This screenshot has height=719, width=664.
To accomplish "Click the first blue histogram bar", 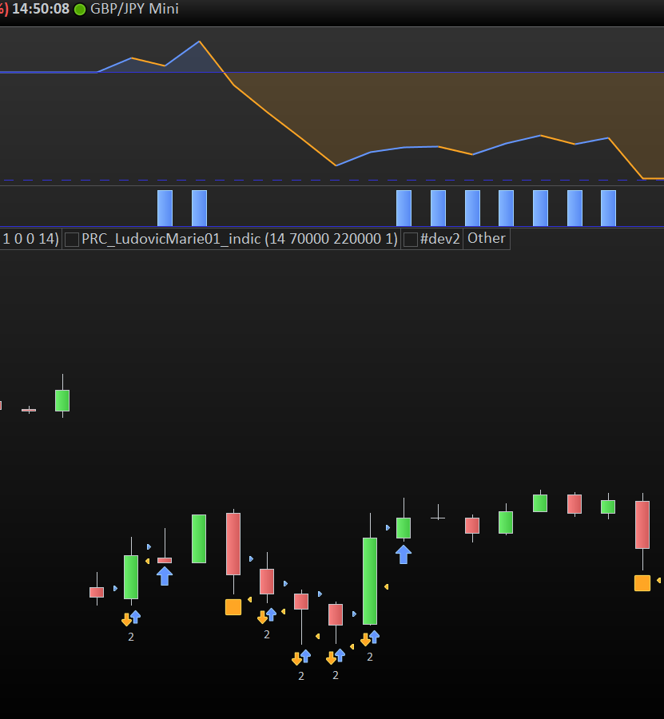I will point(165,209).
